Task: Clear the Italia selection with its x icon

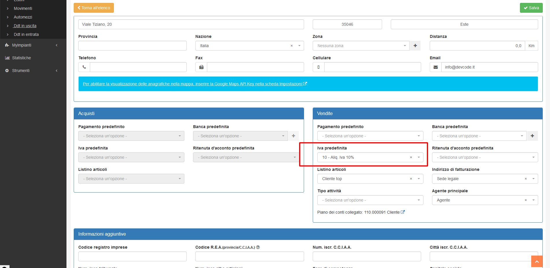Action: pyautogui.click(x=291, y=45)
